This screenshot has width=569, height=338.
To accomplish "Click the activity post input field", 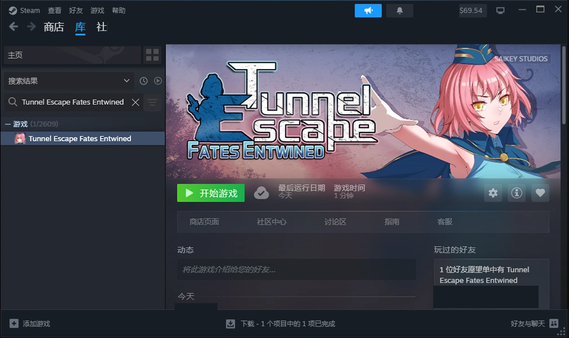I will pos(296,269).
